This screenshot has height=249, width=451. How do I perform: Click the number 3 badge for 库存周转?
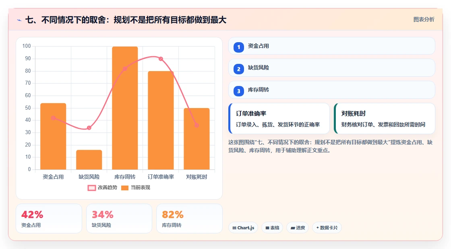click(x=238, y=91)
